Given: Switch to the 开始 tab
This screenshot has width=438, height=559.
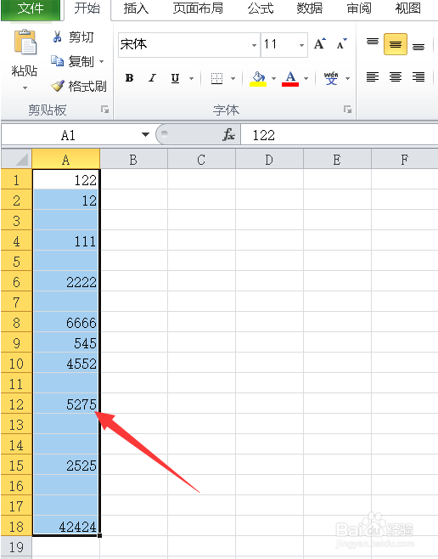Looking at the screenshot, I should tap(87, 8).
